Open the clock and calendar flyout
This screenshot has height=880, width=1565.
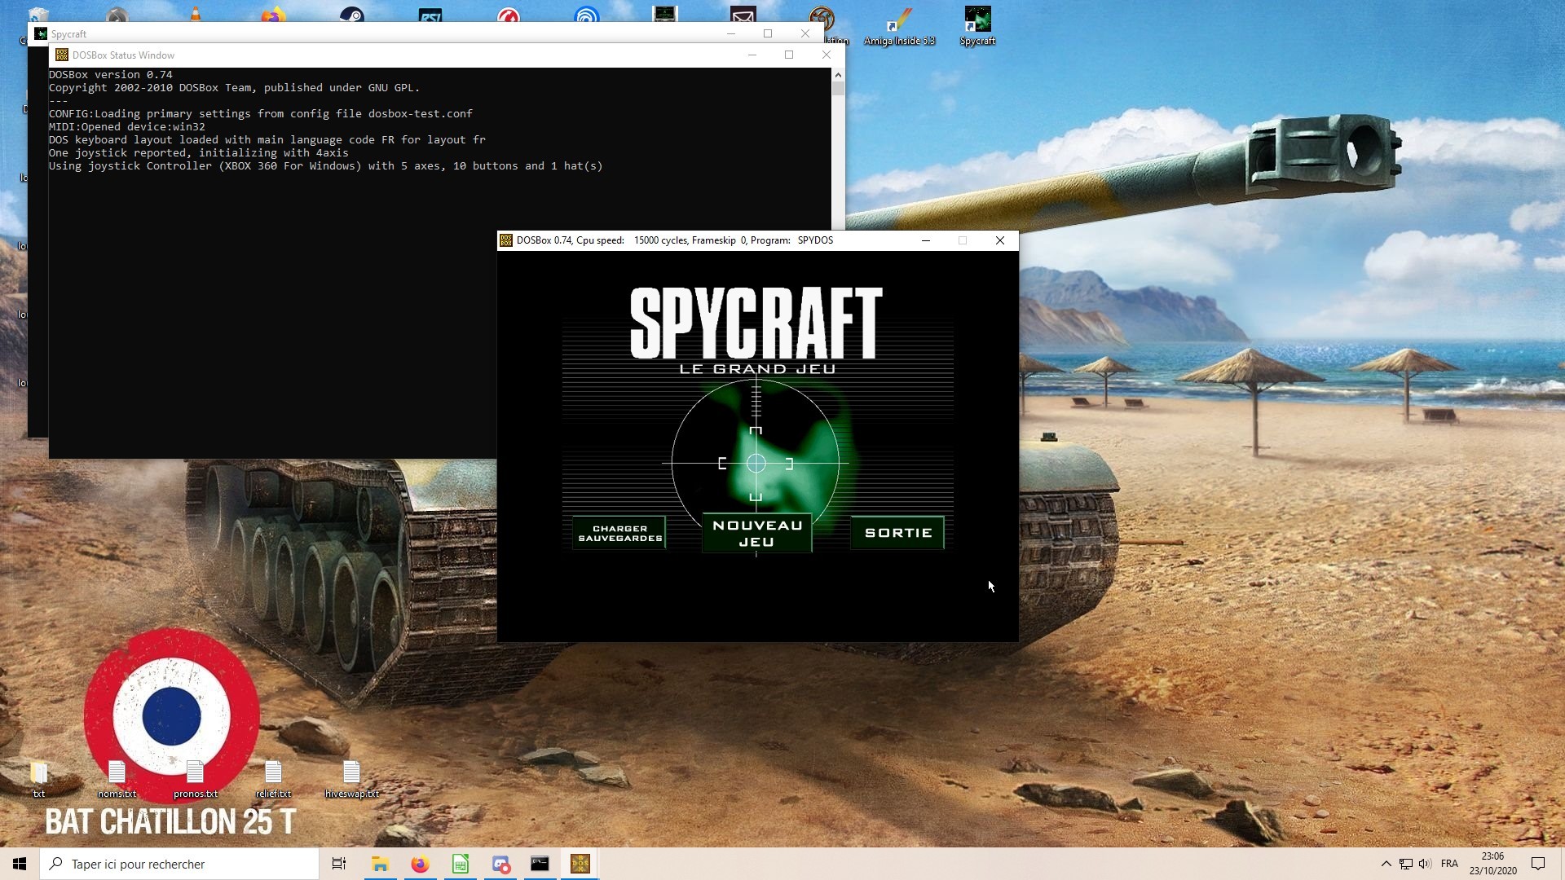pyautogui.click(x=1492, y=864)
